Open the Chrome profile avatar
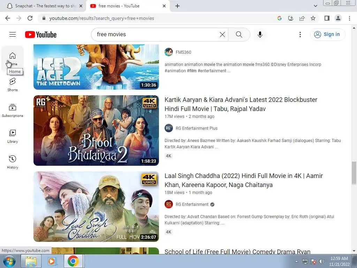357x268 pixels. click(x=338, y=18)
